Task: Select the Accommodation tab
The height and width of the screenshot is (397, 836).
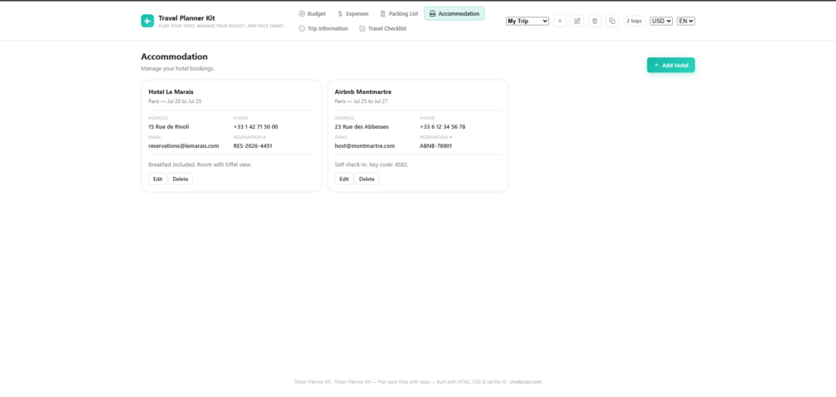Action: (x=454, y=14)
